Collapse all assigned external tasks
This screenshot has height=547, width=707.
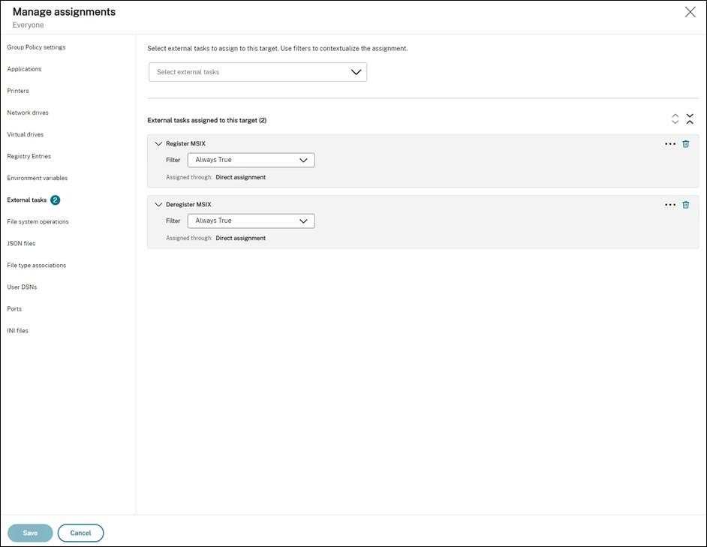click(690, 119)
